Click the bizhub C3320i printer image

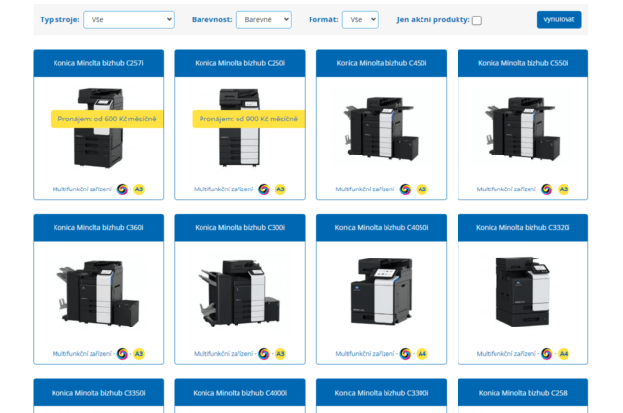[523, 291]
